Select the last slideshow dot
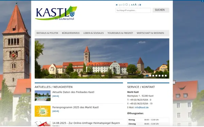The height and width of the screenshot is (127, 204). click(x=166, y=76)
